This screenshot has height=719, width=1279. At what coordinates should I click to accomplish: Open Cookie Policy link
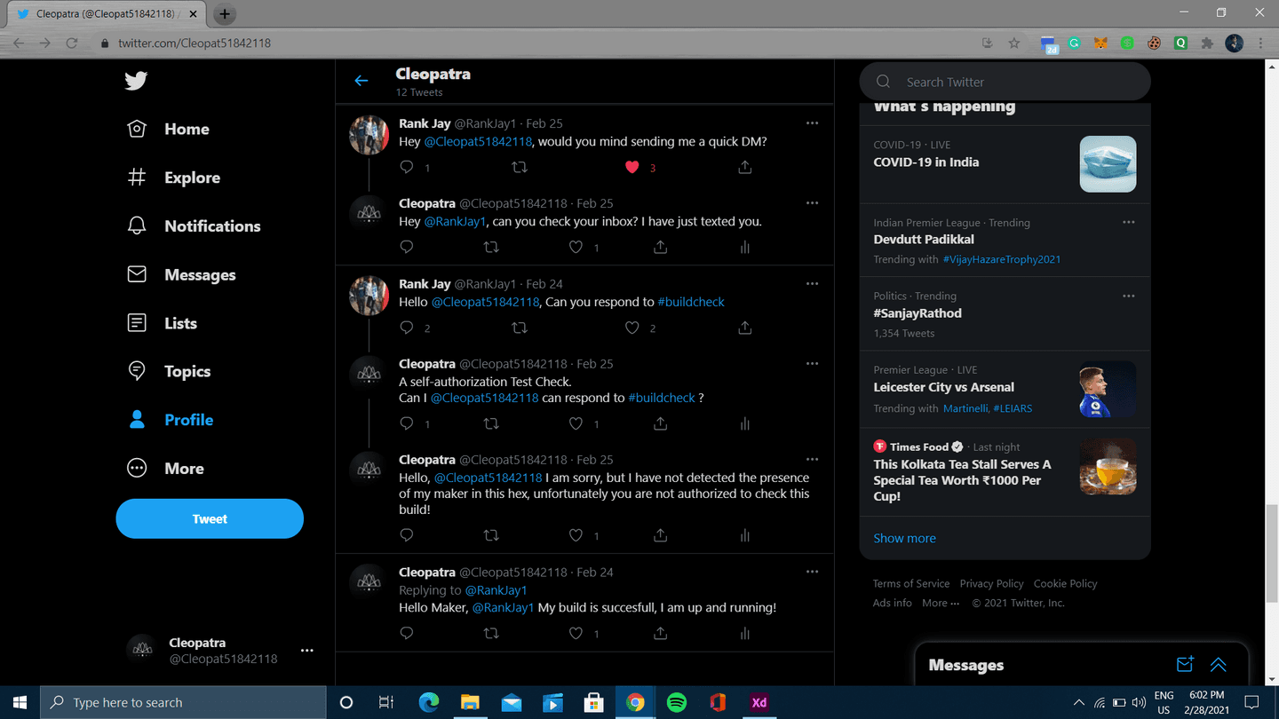pyautogui.click(x=1066, y=583)
